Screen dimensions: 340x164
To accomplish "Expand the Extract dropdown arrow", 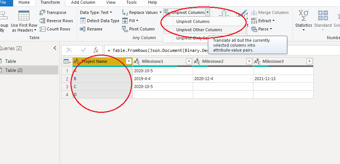I will click(x=273, y=21).
